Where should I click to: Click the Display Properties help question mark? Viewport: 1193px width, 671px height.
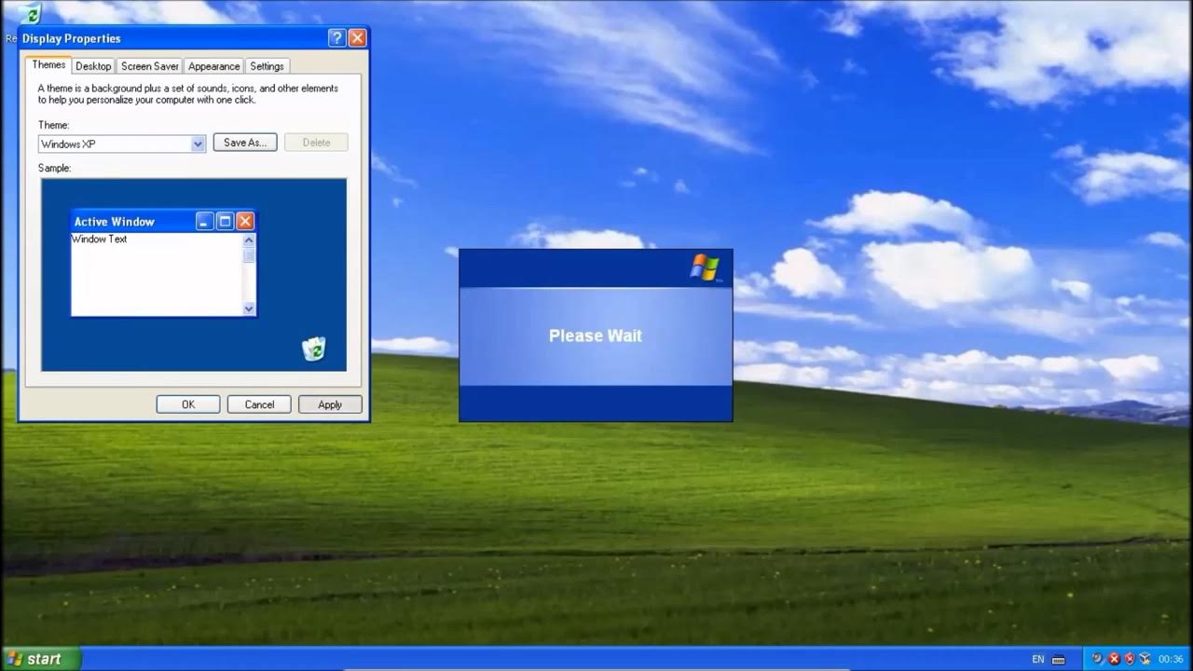(337, 38)
